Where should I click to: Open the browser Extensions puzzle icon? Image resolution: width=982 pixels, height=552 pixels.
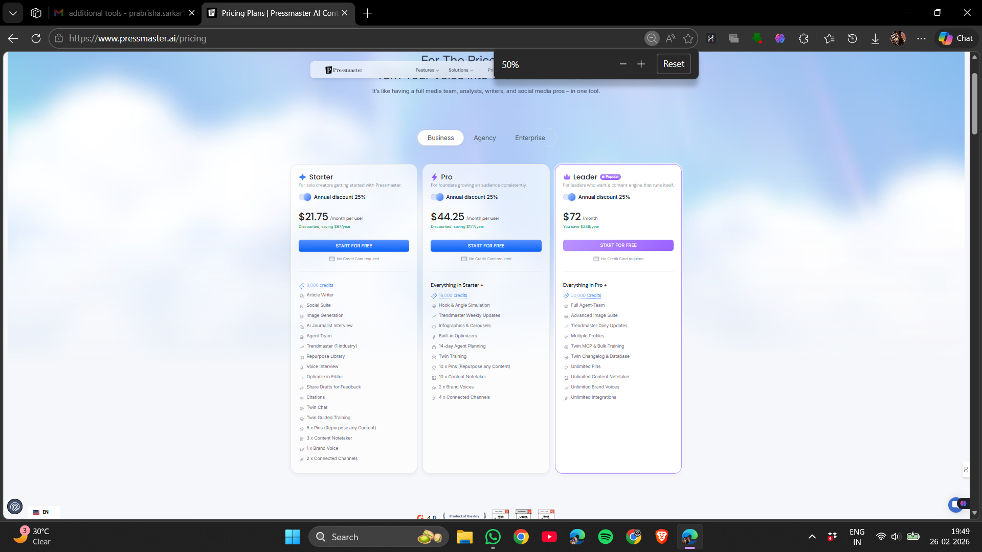(x=804, y=38)
